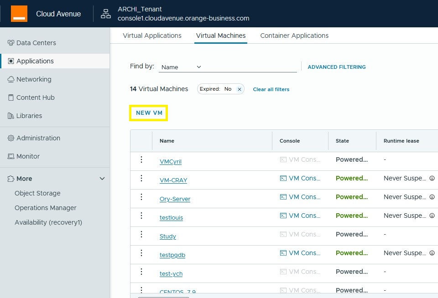Viewport: 438px width, 298px height.
Task: Switch to the Container Applications tab
Action: [x=294, y=36]
